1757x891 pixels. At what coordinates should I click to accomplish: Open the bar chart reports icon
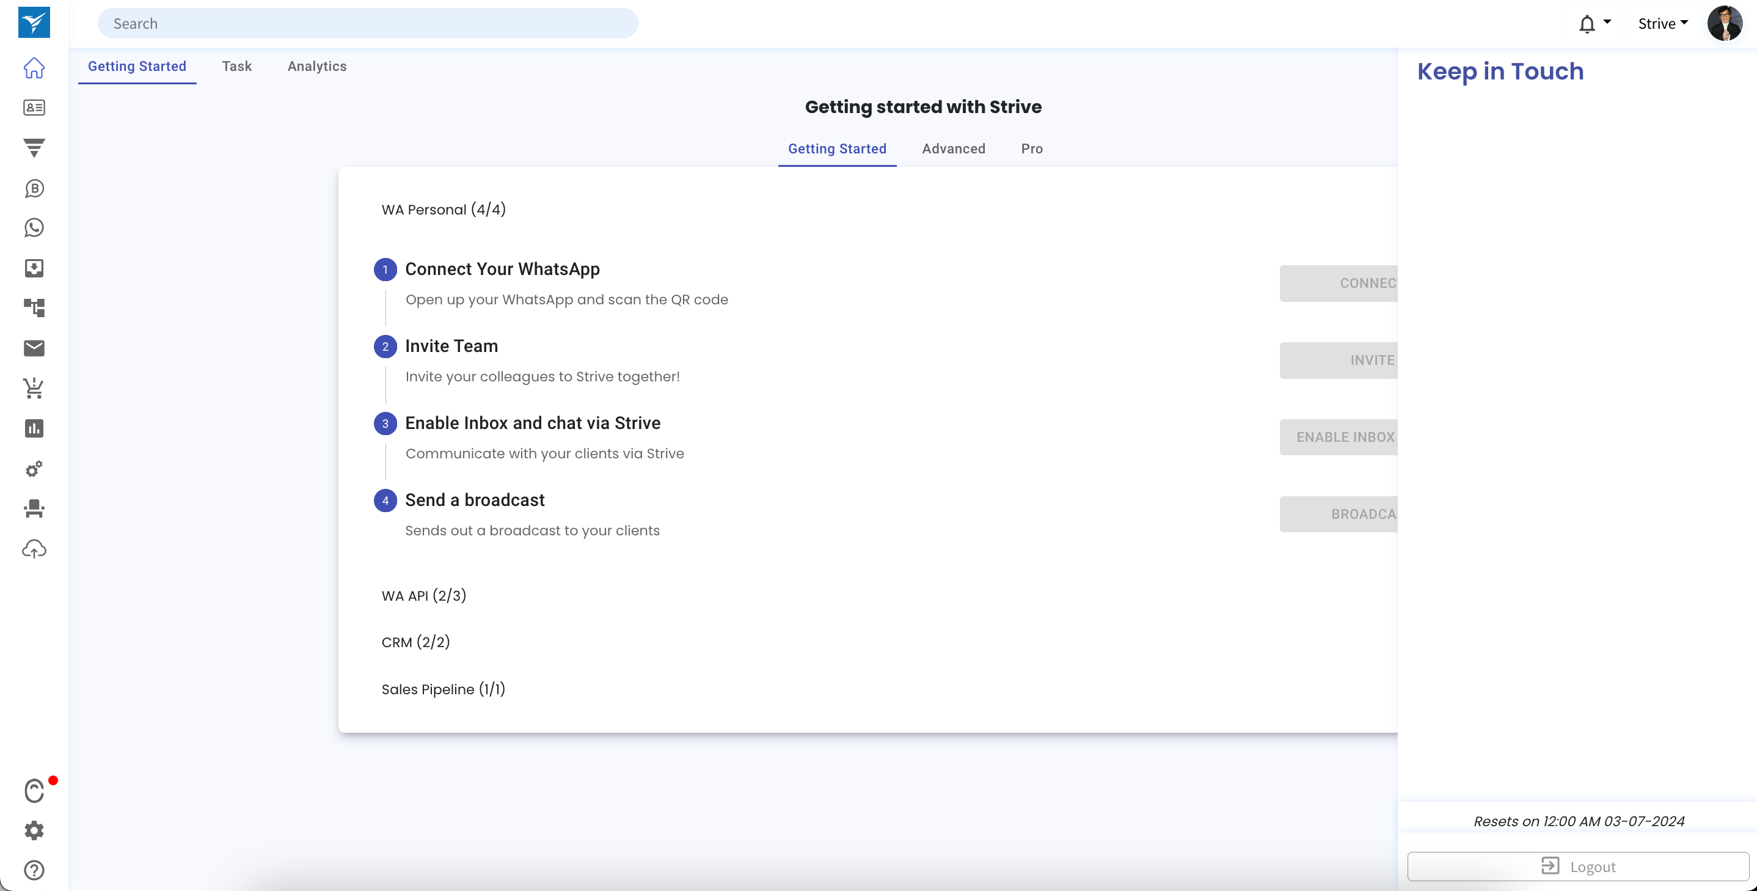34,428
